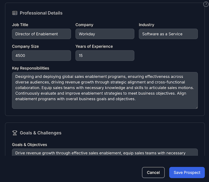This screenshot has height=182, width=209.
Task: Click the Goals & Objectives text field
Action: tap(104, 153)
